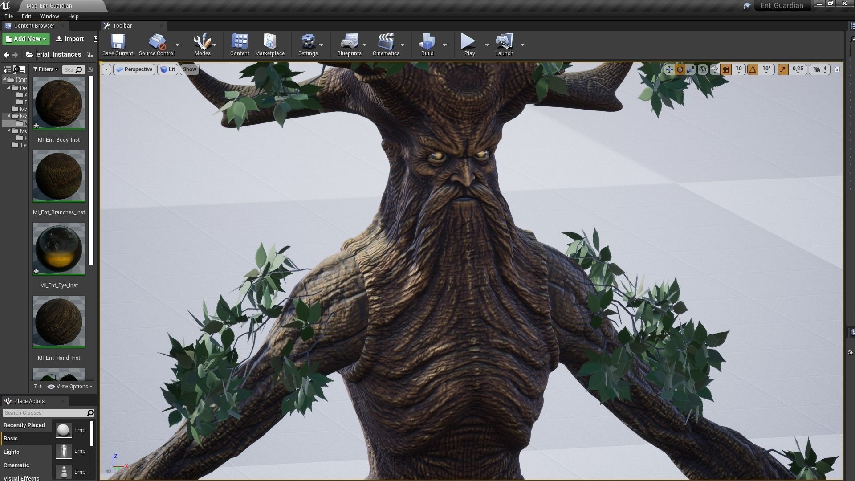Open the Lit view mode menu
The width and height of the screenshot is (855, 481).
pyautogui.click(x=168, y=69)
